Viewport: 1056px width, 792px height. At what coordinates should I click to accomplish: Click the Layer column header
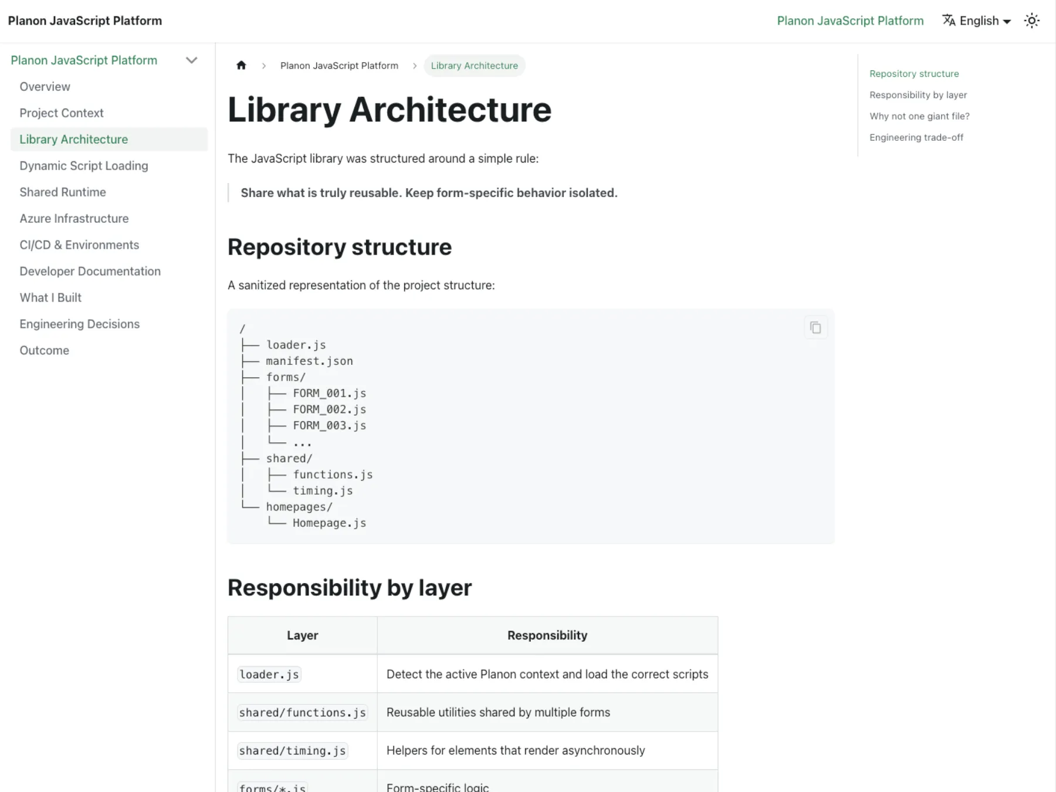[x=302, y=635]
